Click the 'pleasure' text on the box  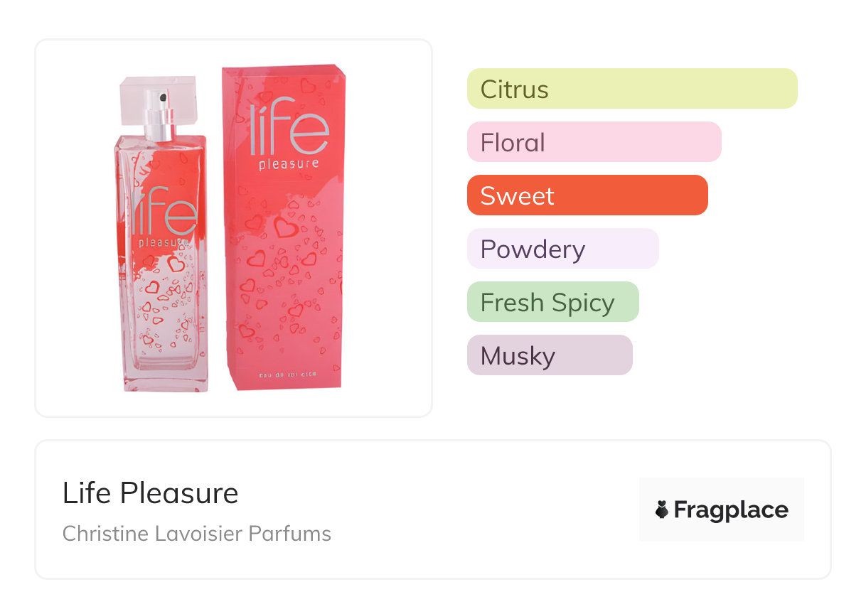289,164
